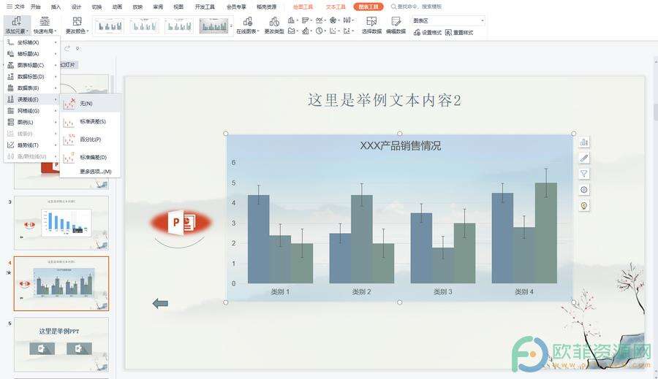Choose 标准误差(S) standard error option
The height and width of the screenshot is (379, 658).
(91, 121)
